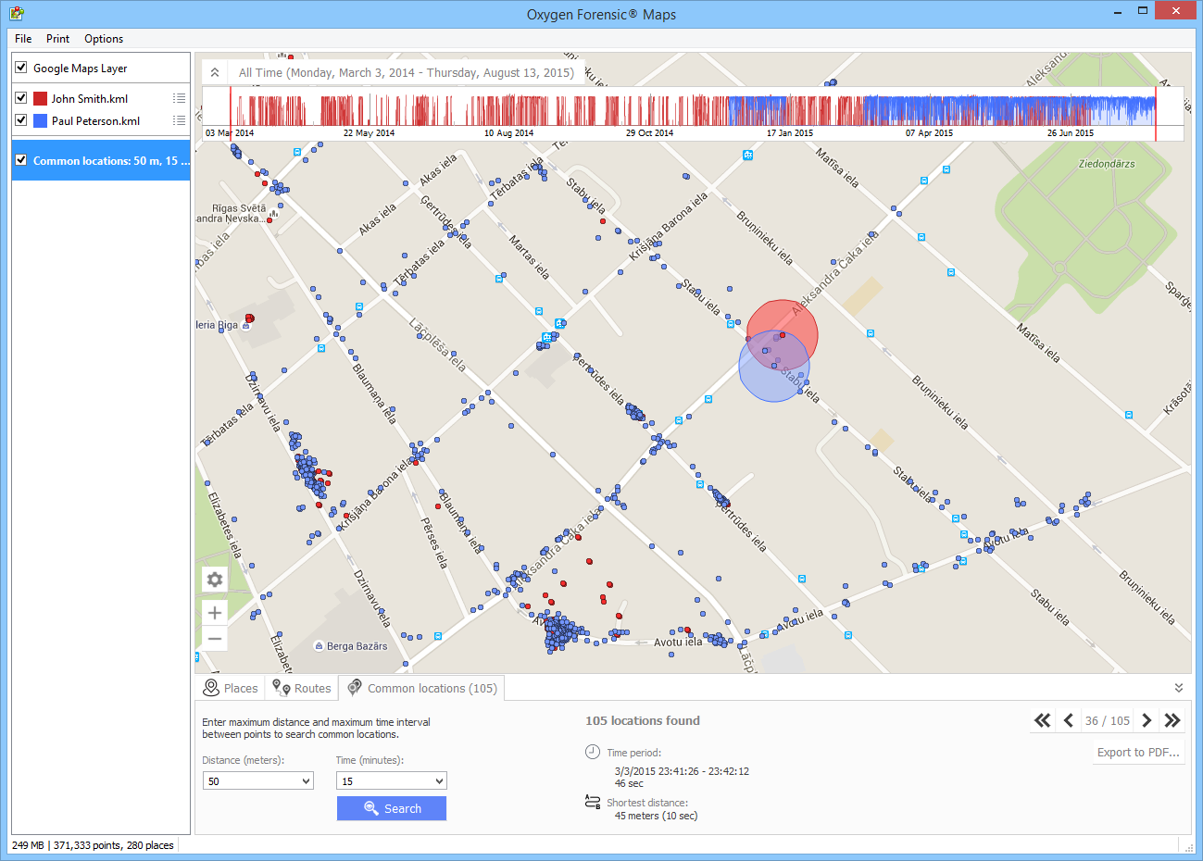Open the Options menu
Screen dimensions: 1203x861
pos(104,39)
